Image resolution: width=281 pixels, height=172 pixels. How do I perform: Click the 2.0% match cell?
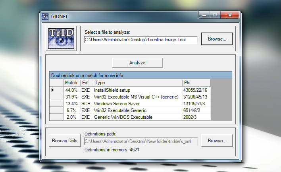(72, 117)
